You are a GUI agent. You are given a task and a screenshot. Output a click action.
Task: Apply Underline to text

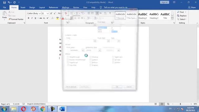(35, 18)
